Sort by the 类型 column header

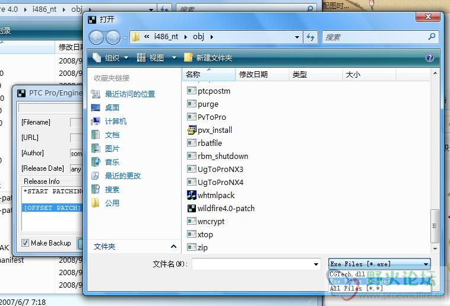coord(315,75)
